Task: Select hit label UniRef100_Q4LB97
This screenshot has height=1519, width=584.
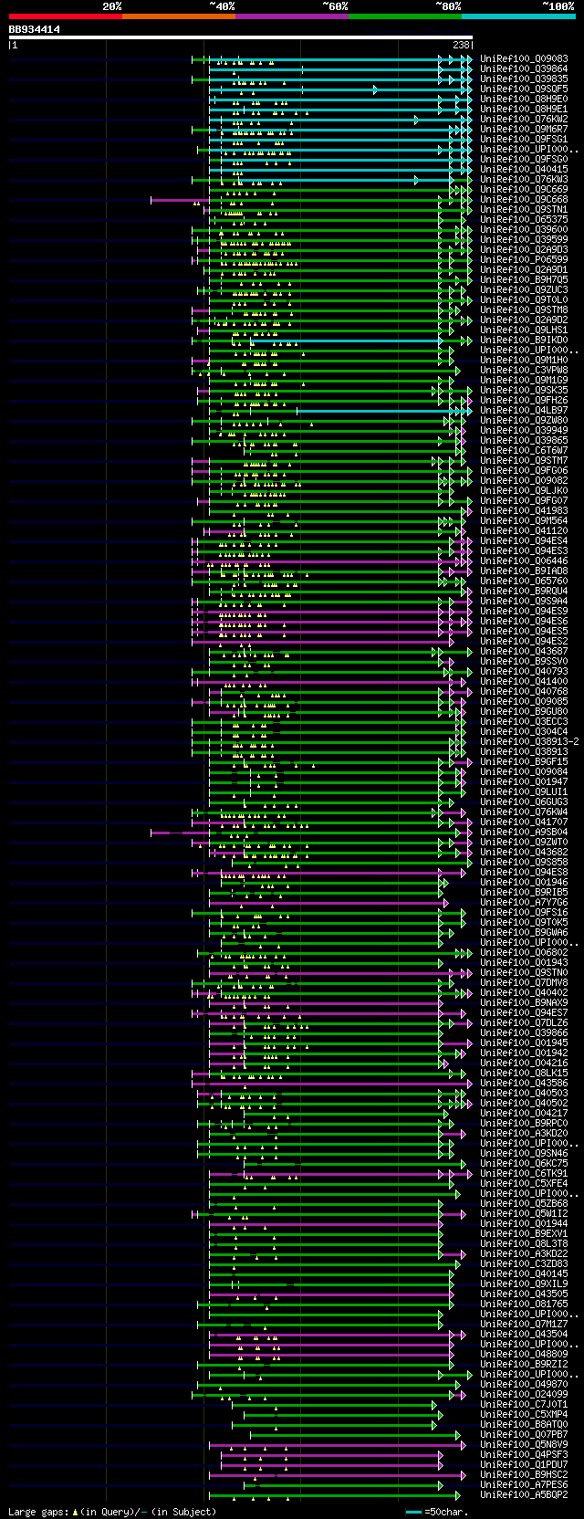Action: [x=524, y=410]
